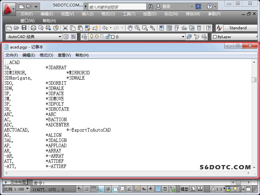Click the workspace settings gear icon
This screenshot has height=195, width=260.
[x=66, y=37]
